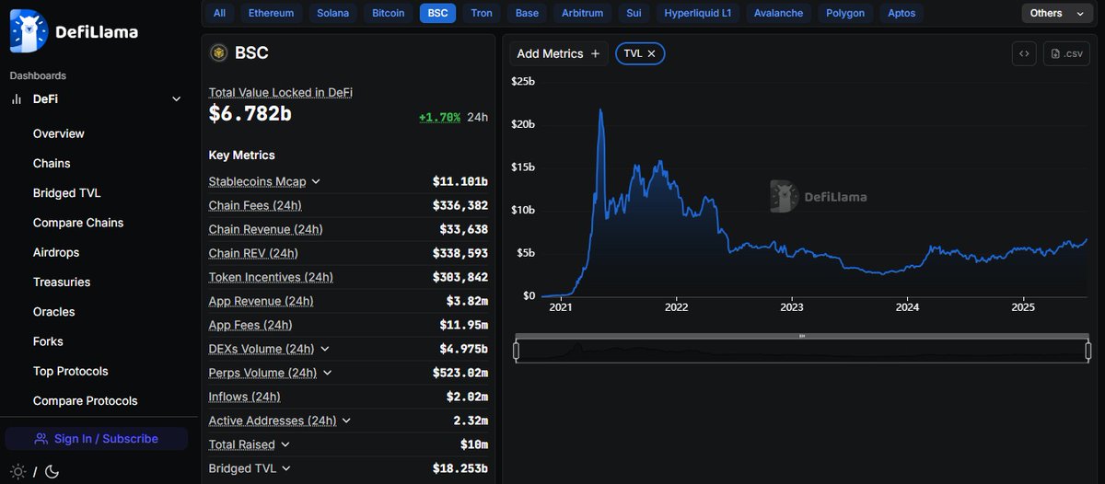Click the $18.253b Bridged TVL value

click(x=460, y=468)
